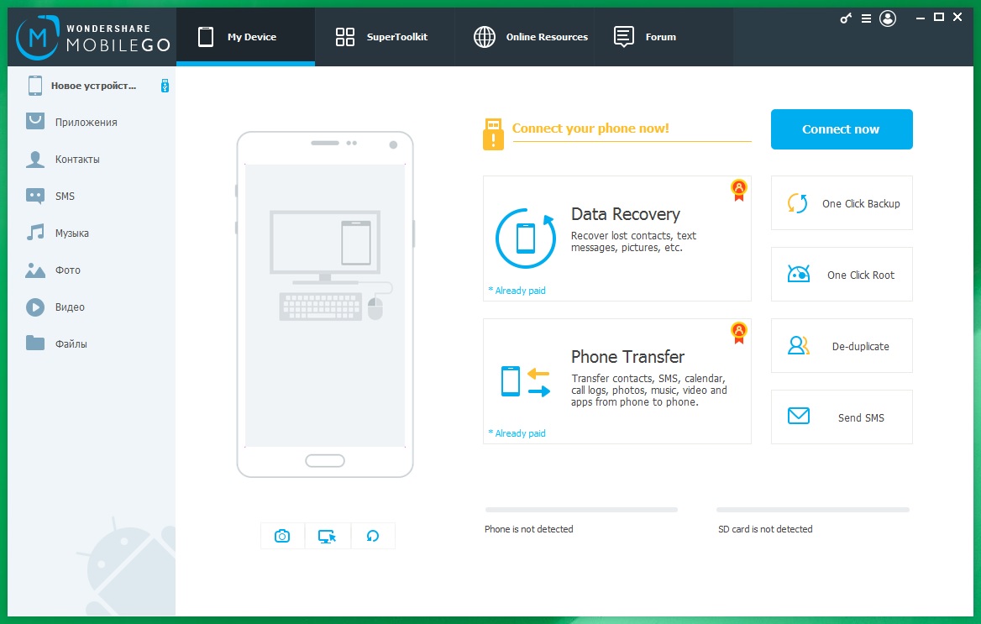981x624 pixels.
Task: Open Музыка in the sidebar
Action: point(92,233)
